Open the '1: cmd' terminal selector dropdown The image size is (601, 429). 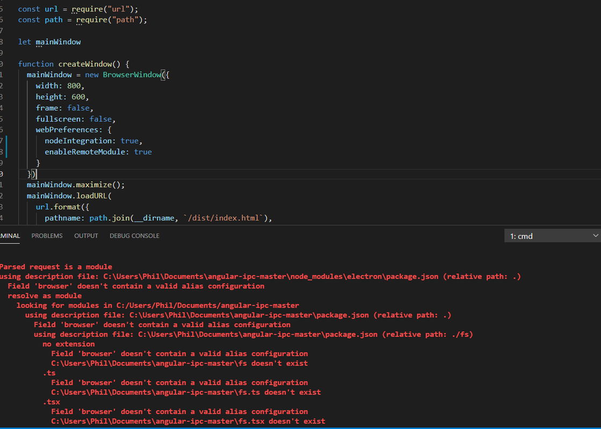click(552, 236)
